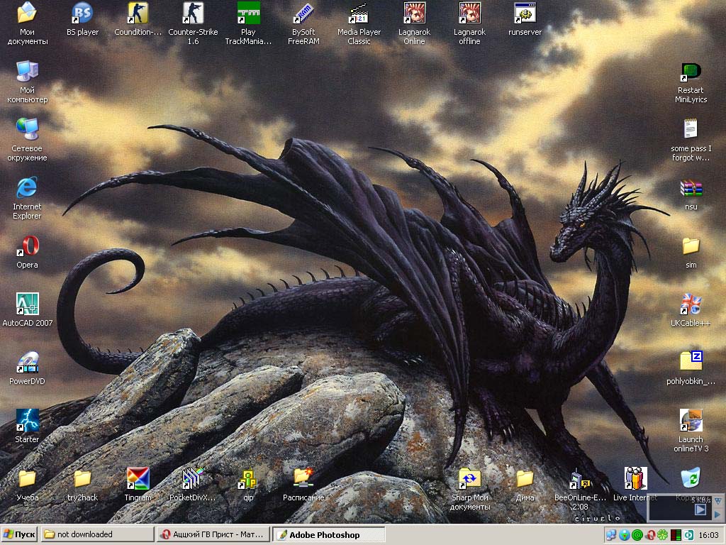726x545 pixels.
Task: Open the Учеба folder
Action: pos(27,485)
